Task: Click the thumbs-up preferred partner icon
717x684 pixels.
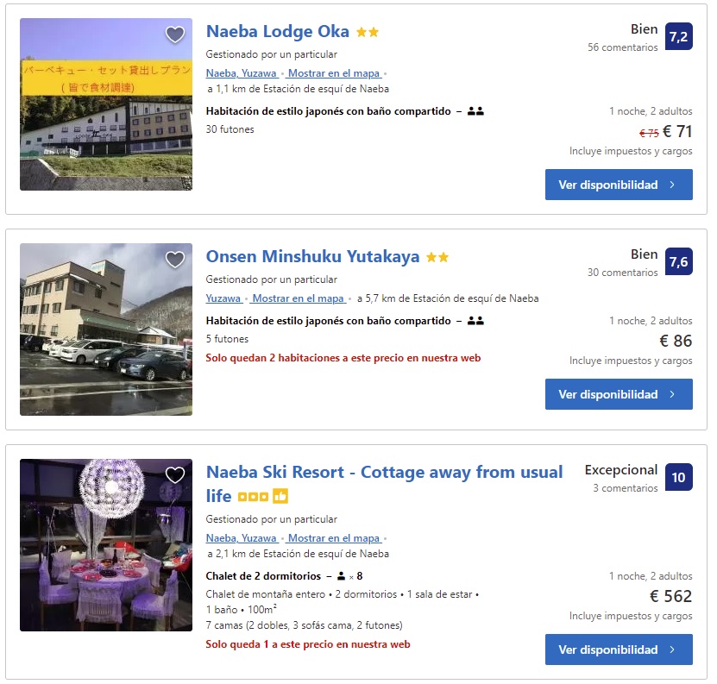Action: coord(280,496)
